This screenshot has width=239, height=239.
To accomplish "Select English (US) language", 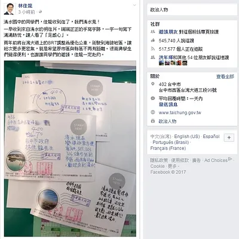I will coord(187,136).
